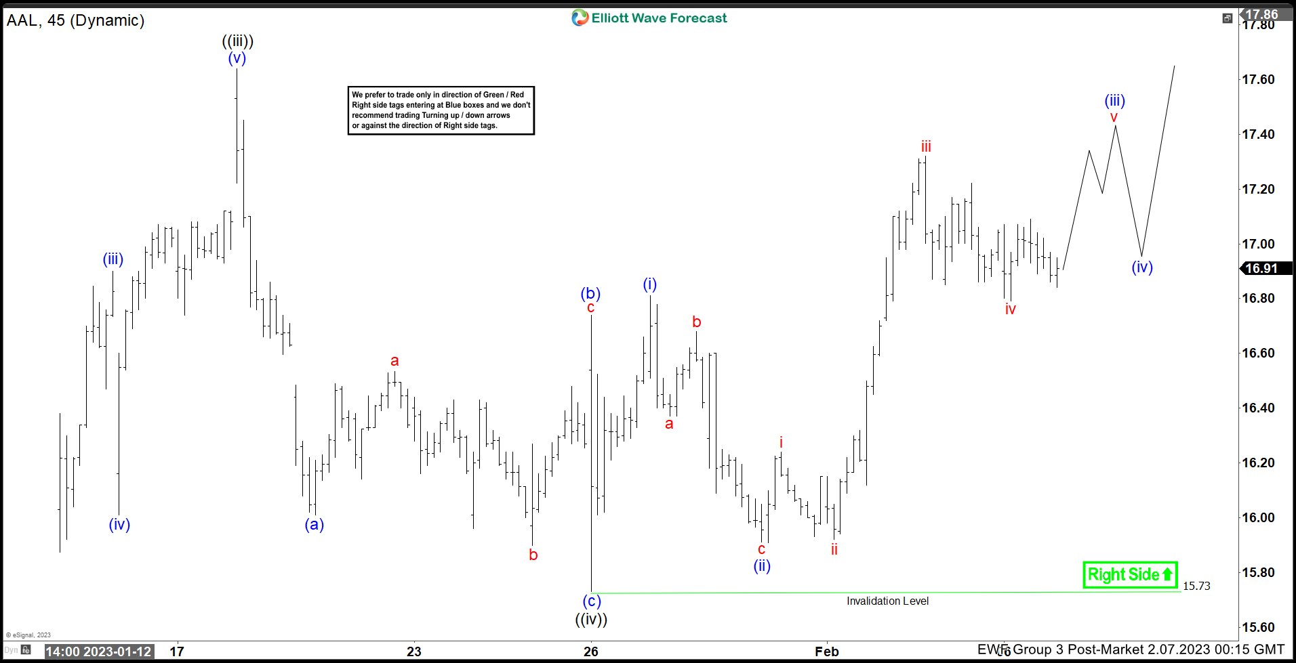Expand the AAL, 45 (Dynamic) chart header
1296x663 pixels.
(75, 20)
